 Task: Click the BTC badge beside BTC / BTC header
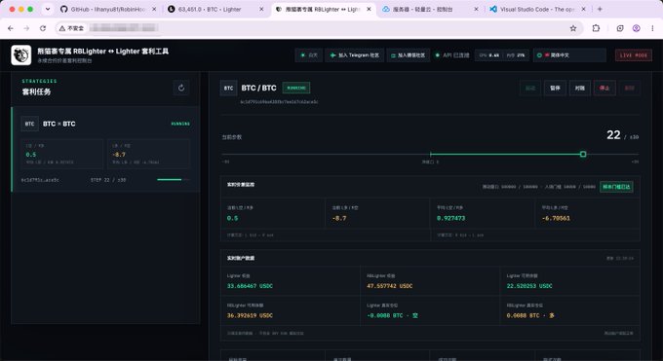pos(229,89)
